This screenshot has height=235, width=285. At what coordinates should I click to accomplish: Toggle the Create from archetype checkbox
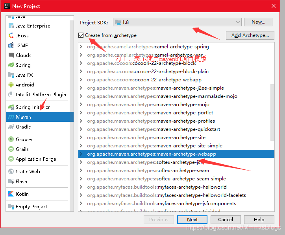(81, 35)
